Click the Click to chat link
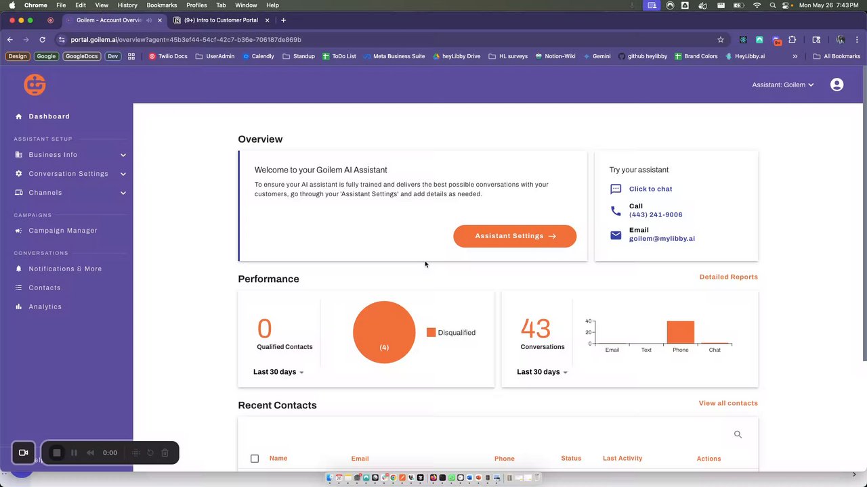The width and height of the screenshot is (867, 487). click(x=650, y=189)
